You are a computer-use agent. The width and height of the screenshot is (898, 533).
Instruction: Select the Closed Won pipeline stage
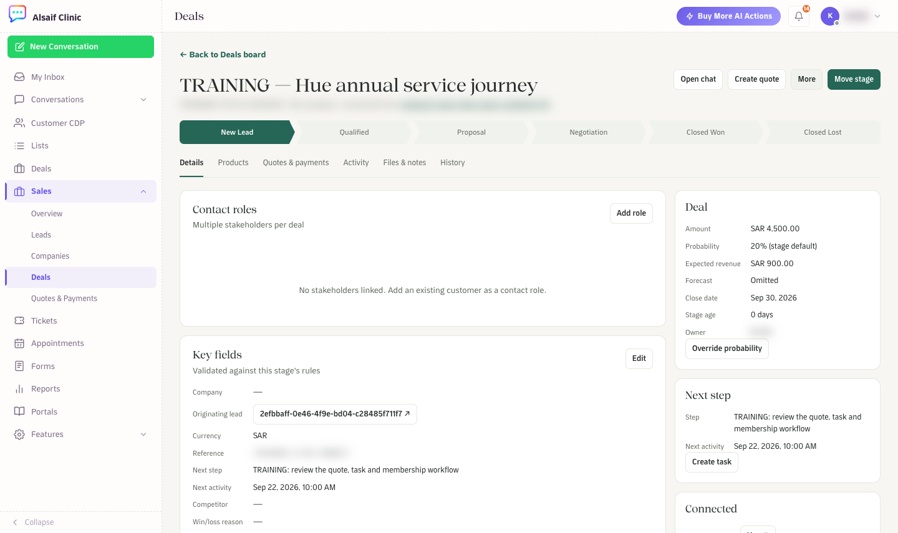coord(706,132)
